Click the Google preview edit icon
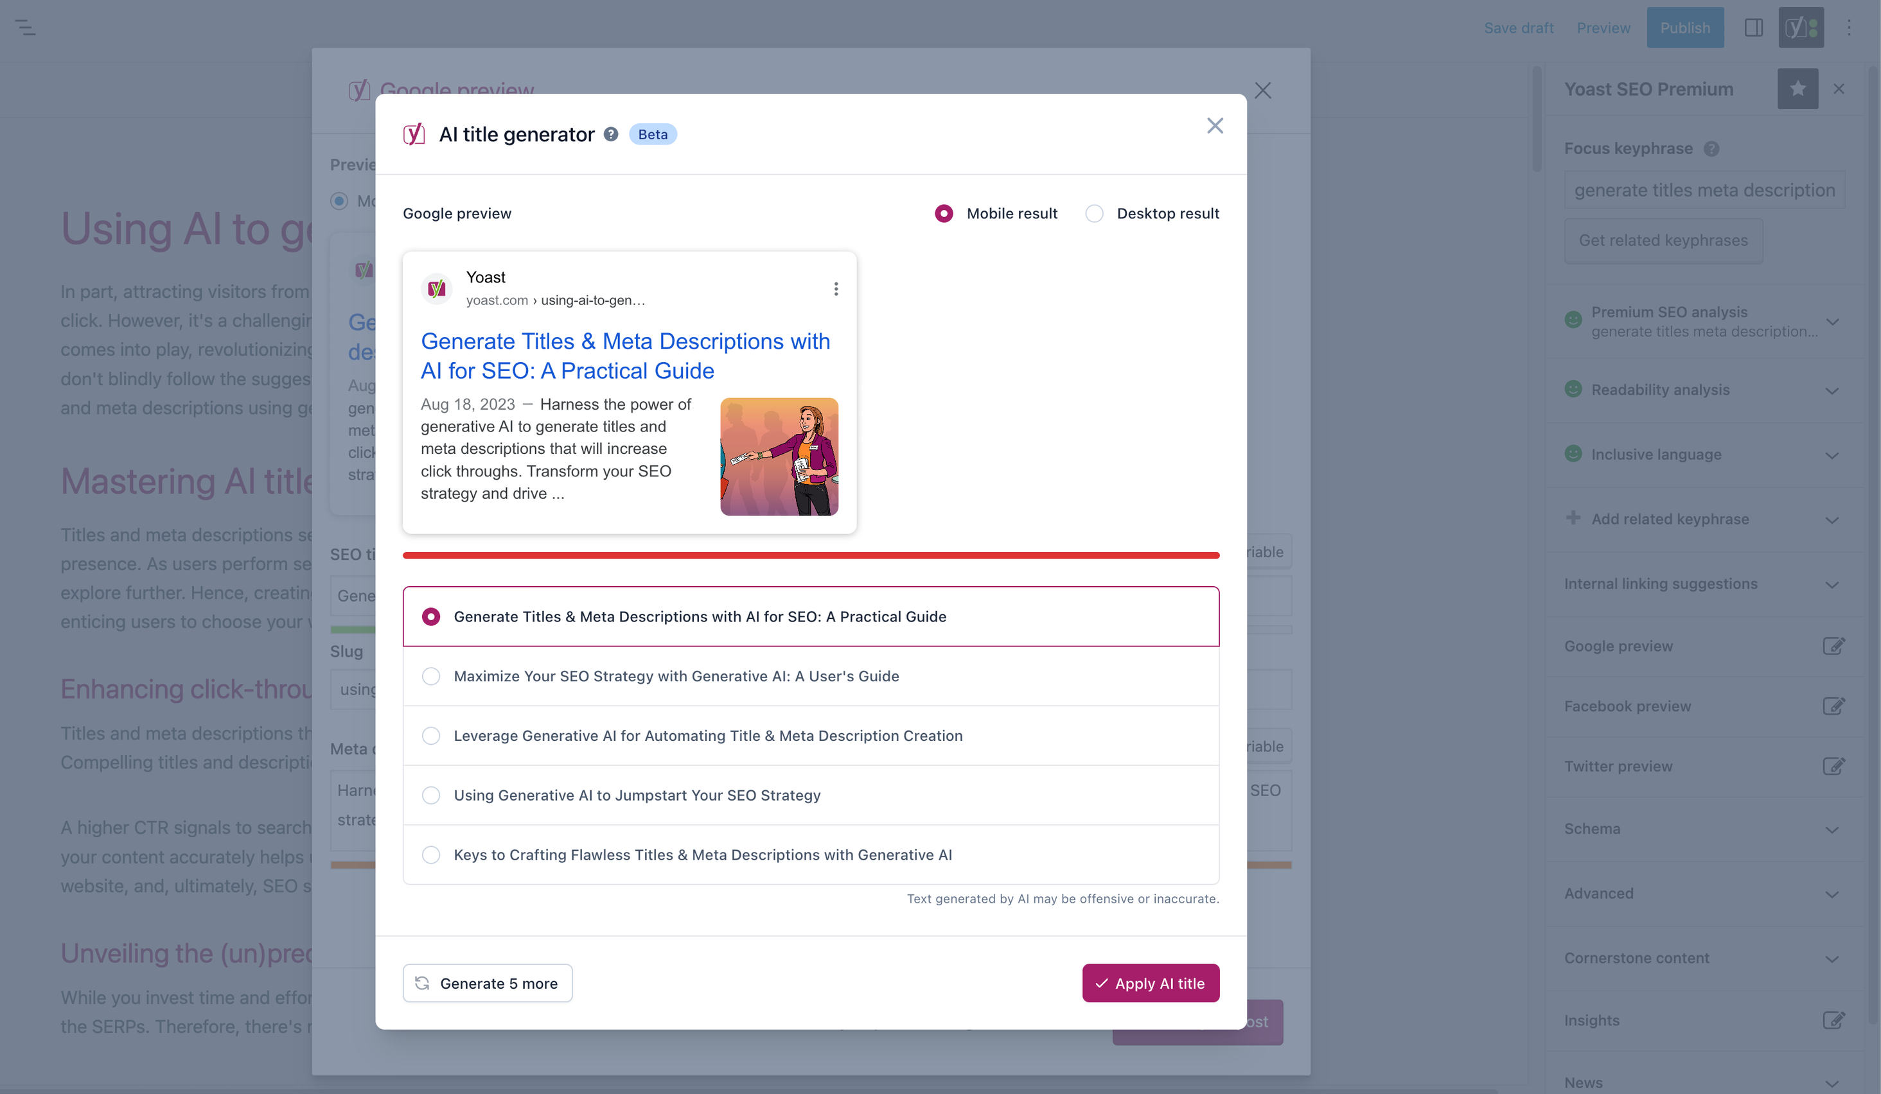 1834,645
